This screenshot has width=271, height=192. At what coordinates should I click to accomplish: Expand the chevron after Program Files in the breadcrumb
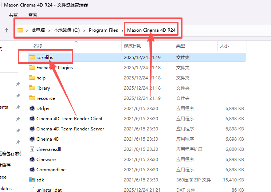coord(122,31)
